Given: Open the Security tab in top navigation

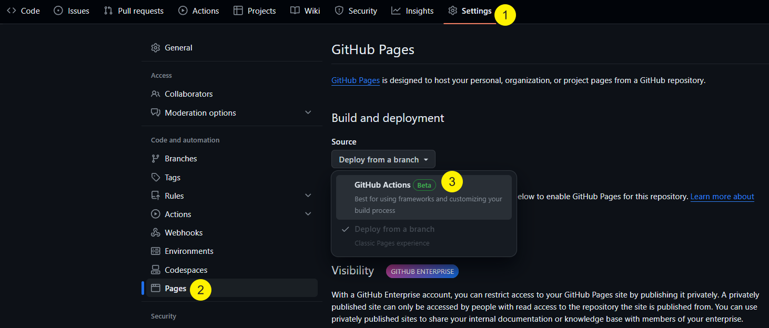Looking at the screenshot, I should coord(356,11).
